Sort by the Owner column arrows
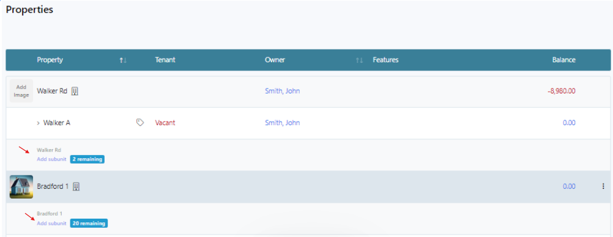The image size is (613, 237). (x=359, y=60)
